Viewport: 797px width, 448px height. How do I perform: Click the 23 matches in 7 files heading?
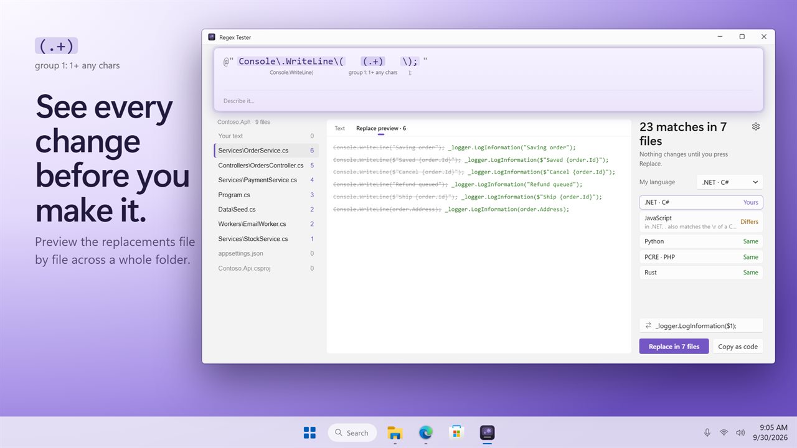[x=683, y=134]
